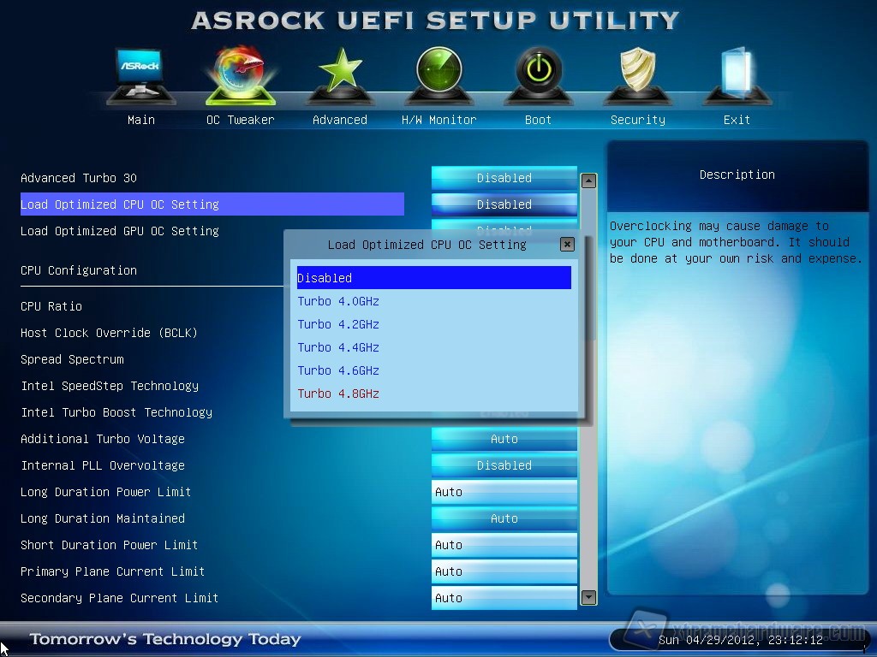Open Advanced Turbo 30 value dropdown

[x=504, y=178]
